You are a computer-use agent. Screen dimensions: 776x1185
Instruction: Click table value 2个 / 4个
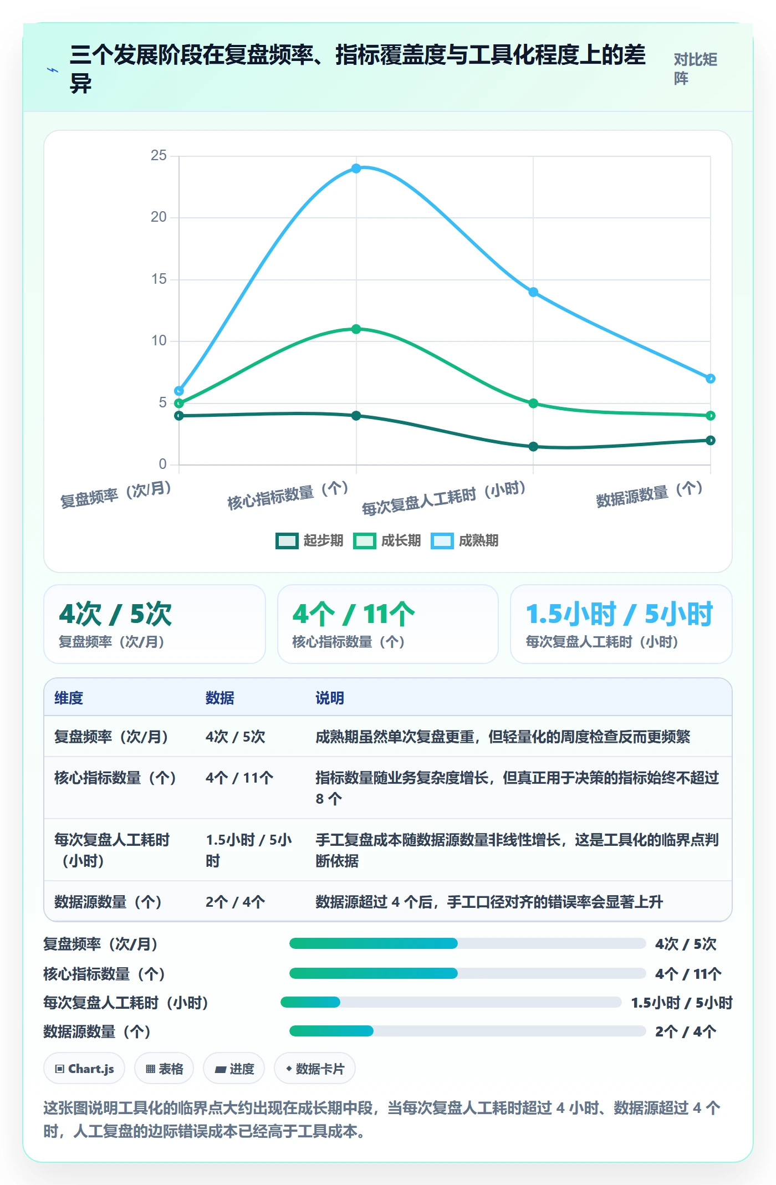pyautogui.click(x=236, y=902)
